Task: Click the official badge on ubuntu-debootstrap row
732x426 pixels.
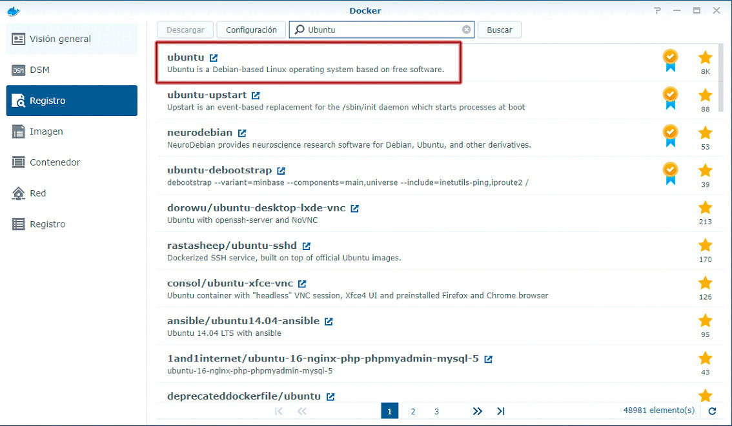Action: (x=671, y=173)
